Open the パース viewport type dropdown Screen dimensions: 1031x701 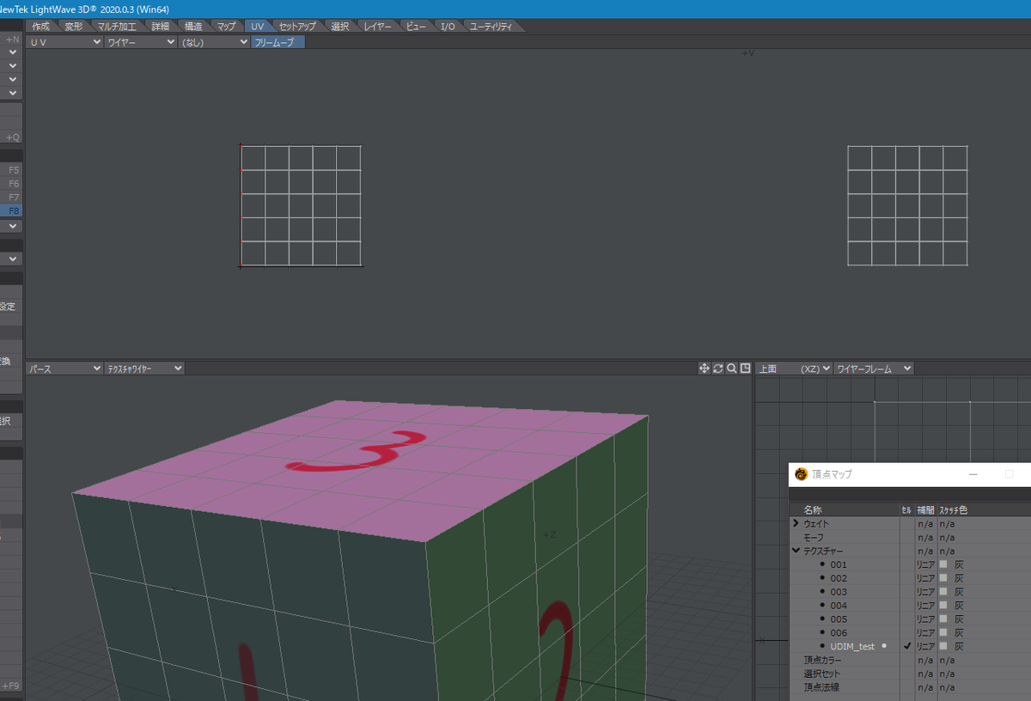pos(64,369)
